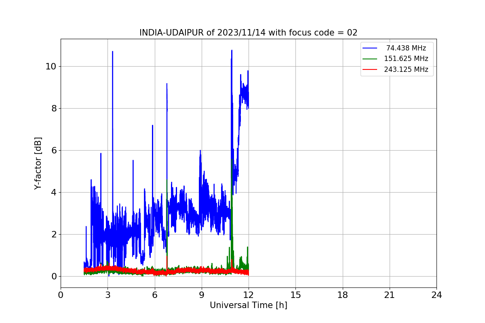Click the tallest blue spike just after 3 h
This screenshot has width=485, height=323.
point(112,52)
